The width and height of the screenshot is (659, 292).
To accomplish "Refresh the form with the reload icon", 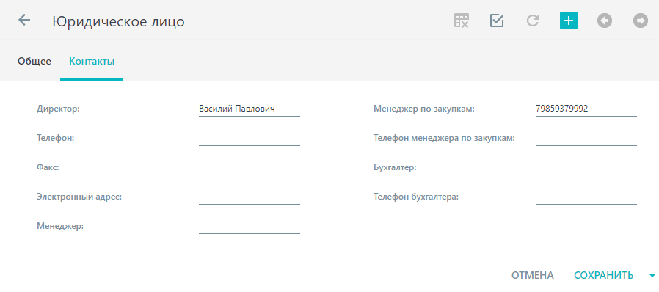I will pyautogui.click(x=533, y=21).
